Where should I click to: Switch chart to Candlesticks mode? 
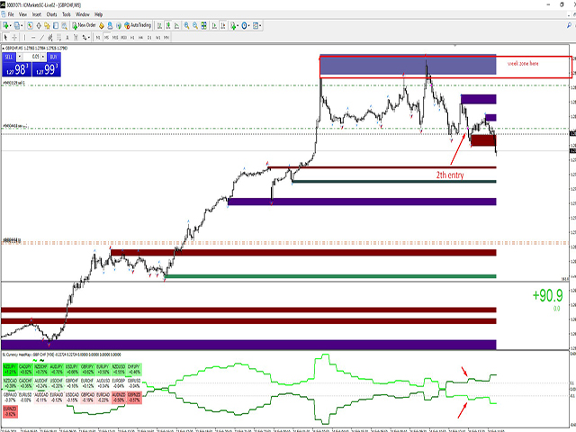[x=168, y=26]
